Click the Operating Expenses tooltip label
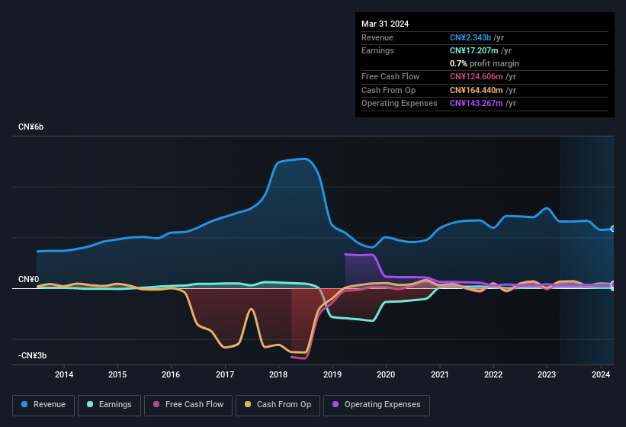 (400, 104)
